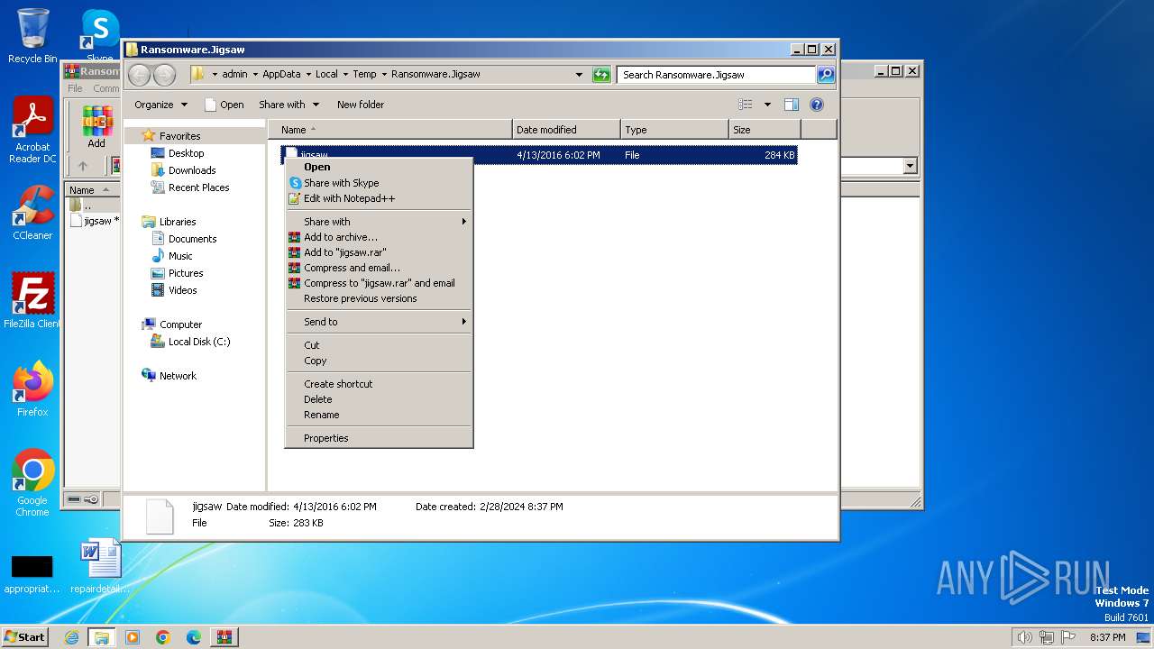Open Explorer help question mark icon
Viewport: 1154px width, 649px height.
(817, 105)
